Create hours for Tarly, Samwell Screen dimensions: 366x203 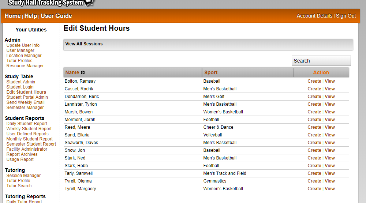pyautogui.click(x=314, y=174)
